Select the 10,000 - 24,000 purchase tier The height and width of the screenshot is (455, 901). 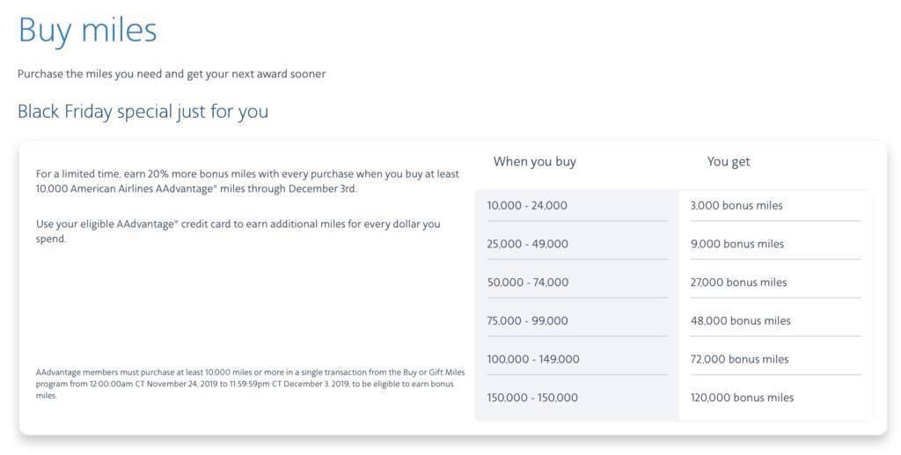[x=527, y=205]
